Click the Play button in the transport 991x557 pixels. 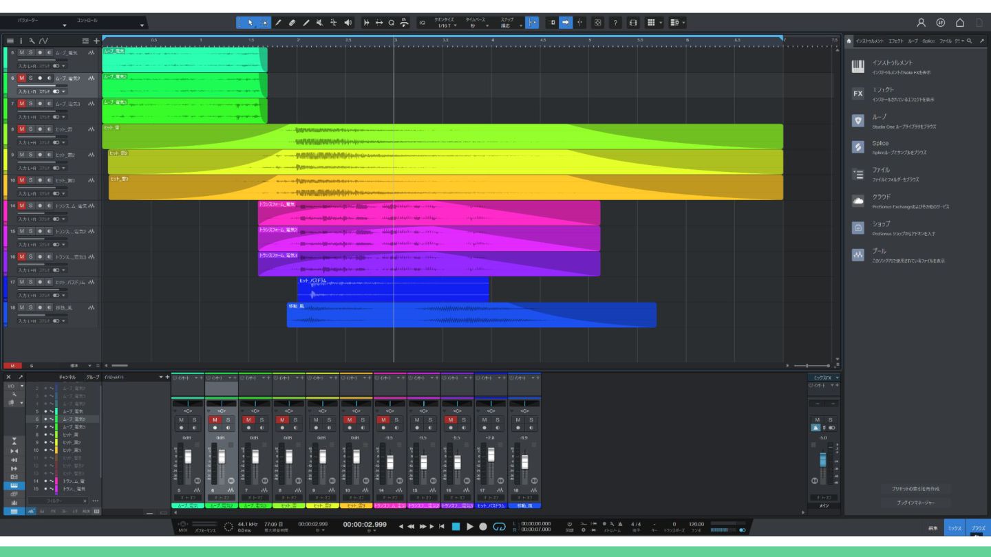click(x=470, y=526)
